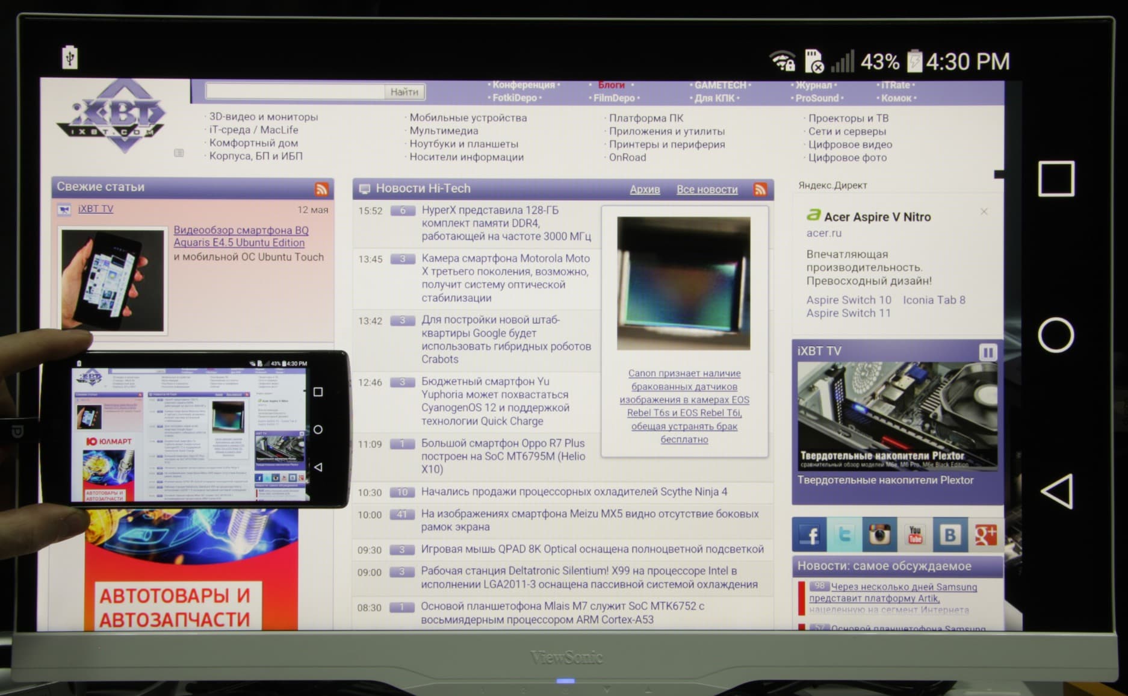Open the Canon image sensor photo thumbnail

click(684, 283)
